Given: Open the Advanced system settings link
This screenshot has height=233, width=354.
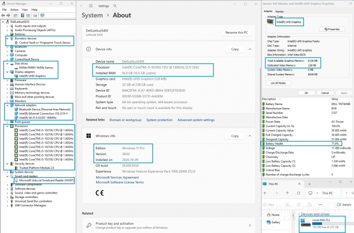Looking at the screenshot, I should (196, 120).
